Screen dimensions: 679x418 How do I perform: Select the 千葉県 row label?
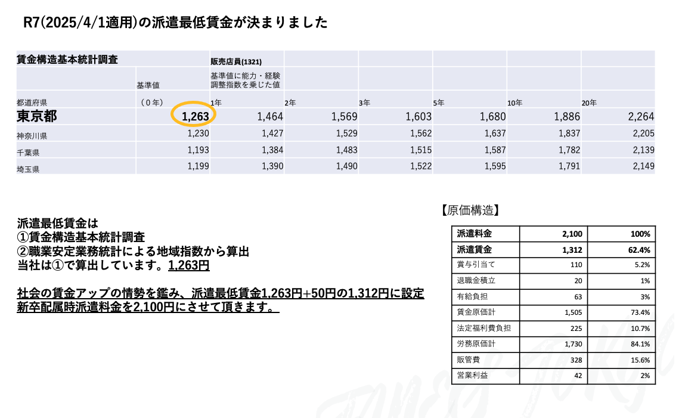[28, 153]
